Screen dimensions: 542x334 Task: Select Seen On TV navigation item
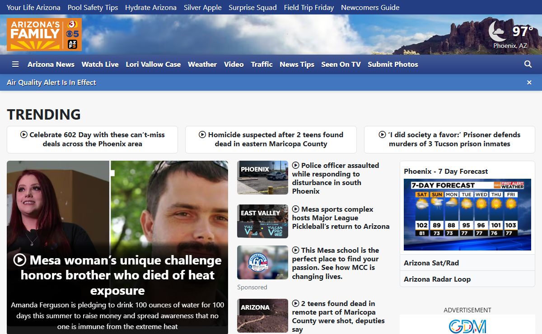tap(341, 65)
